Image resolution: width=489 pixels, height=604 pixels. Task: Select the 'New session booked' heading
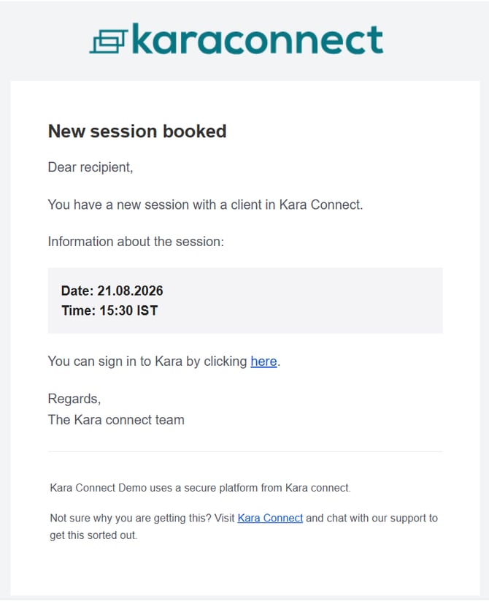pyautogui.click(x=137, y=131)
